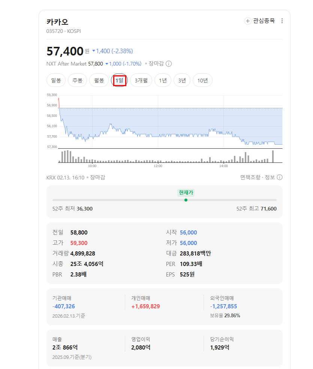The height and width of the screenshot is (369, 313).
Task: Switch chart to 3년 period
Action: [x=182, y=81]
